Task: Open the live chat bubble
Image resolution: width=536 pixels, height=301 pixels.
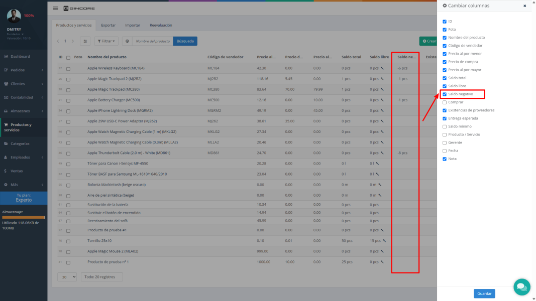Action: click(521, 287)
